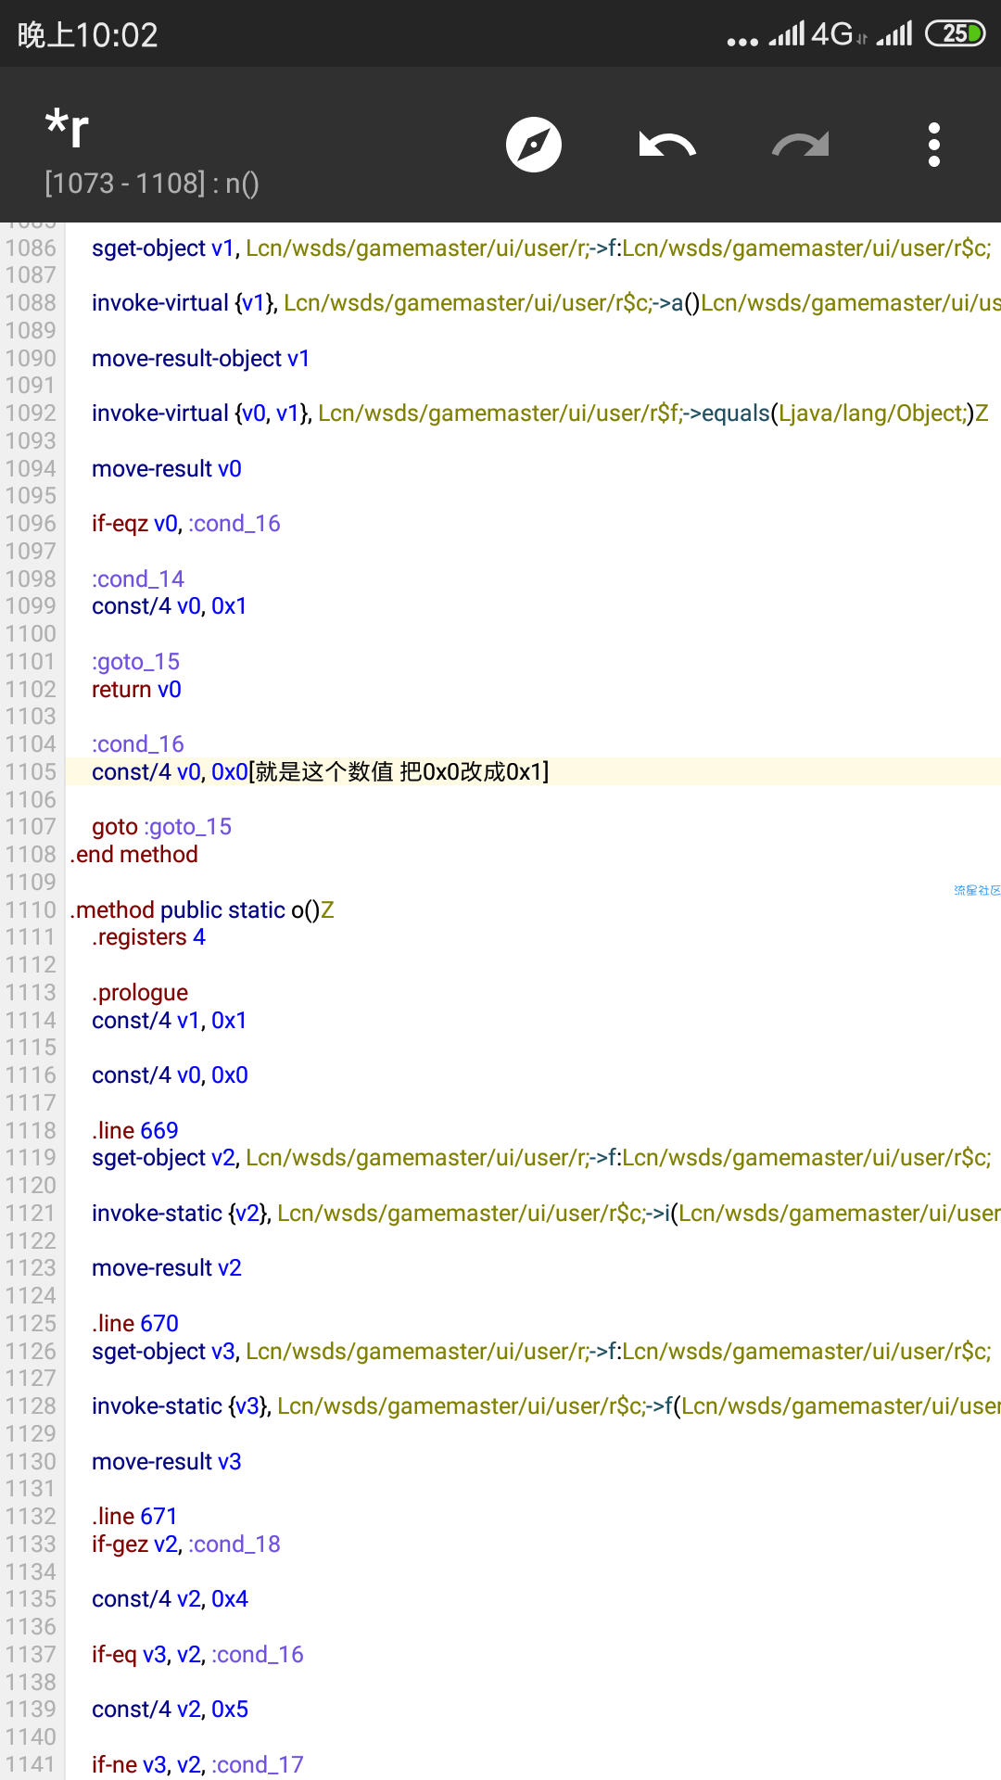Place cursor on return v0 line
This screenshot has width=1001, height=1780.
(136, 689)
